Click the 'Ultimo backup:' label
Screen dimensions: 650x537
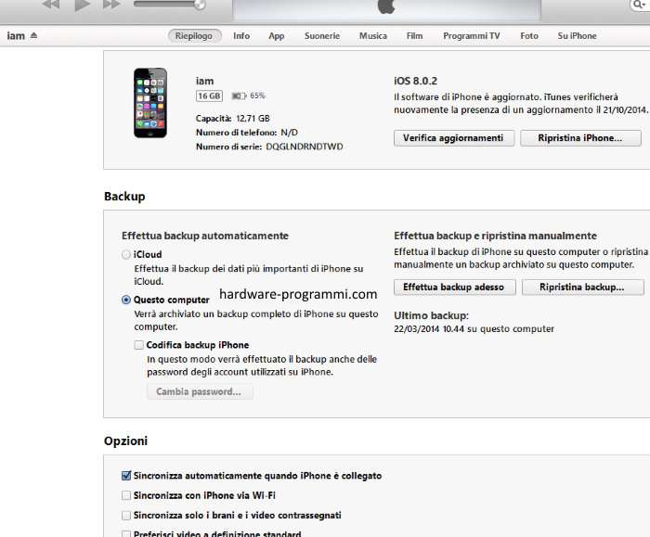pos(431,315)
